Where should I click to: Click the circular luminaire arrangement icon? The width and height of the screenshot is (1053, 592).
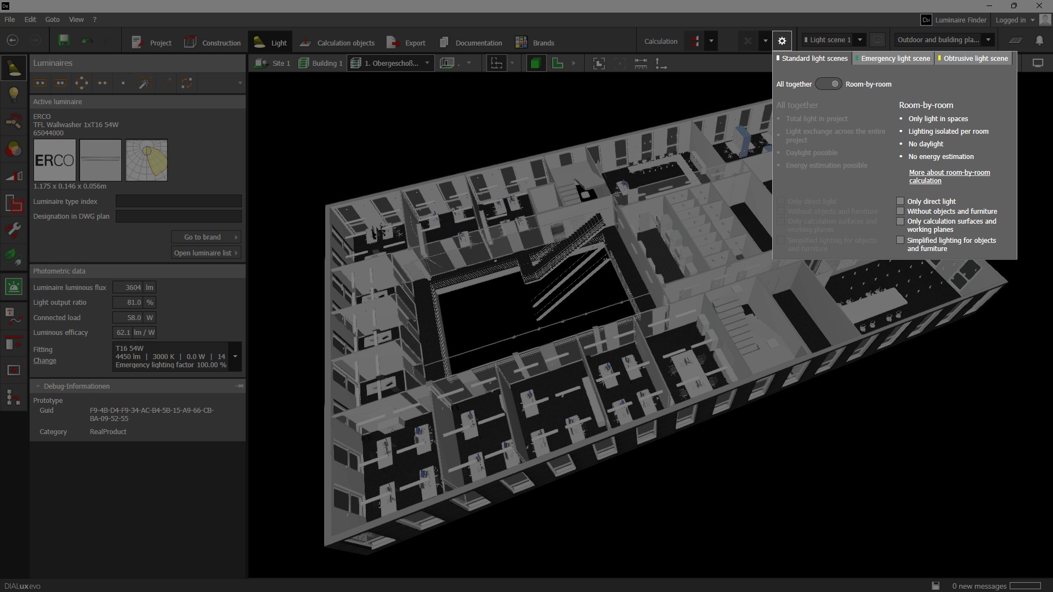click(x=82, y=83)
